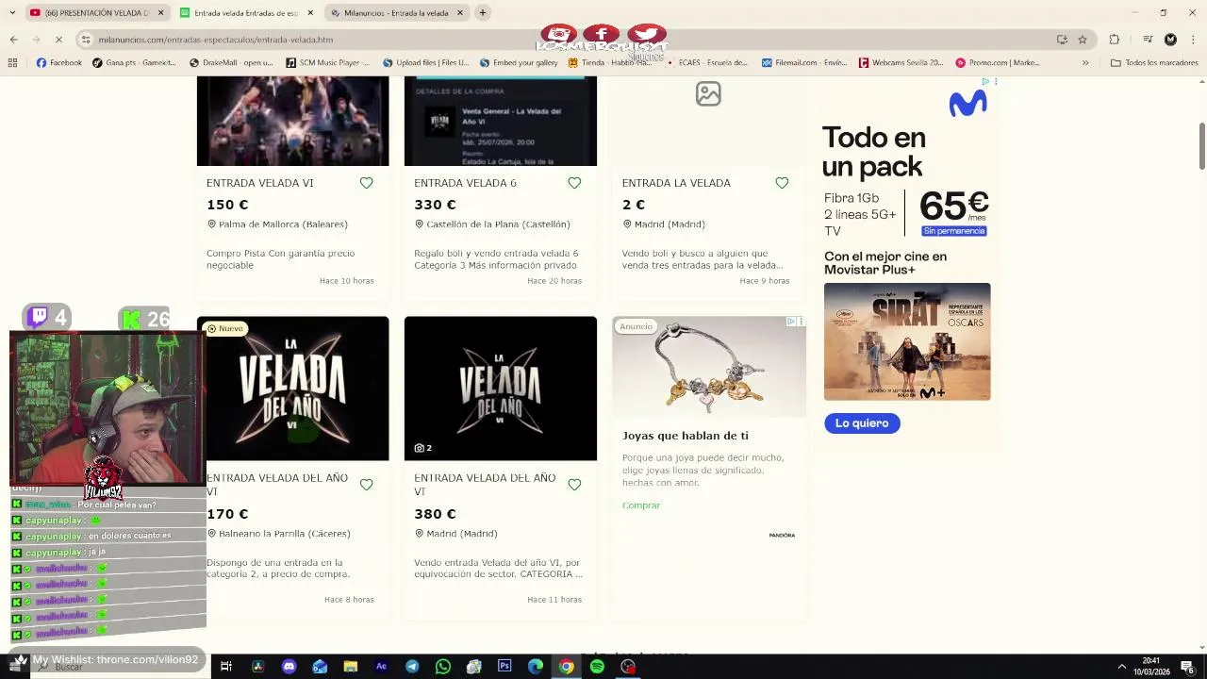Viewport: 1207px width, 679px height.
Task: Favorite the ENTRADA LA VELADA 2 € listing
Action: pos(782,183)
